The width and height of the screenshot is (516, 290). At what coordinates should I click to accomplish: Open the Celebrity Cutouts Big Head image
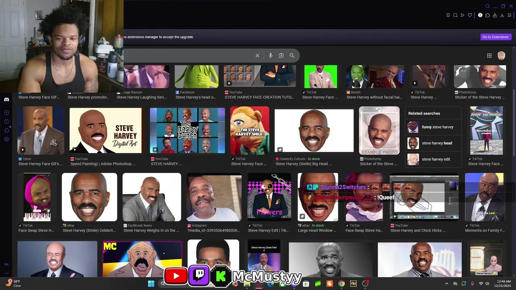(x=314, y=130)
